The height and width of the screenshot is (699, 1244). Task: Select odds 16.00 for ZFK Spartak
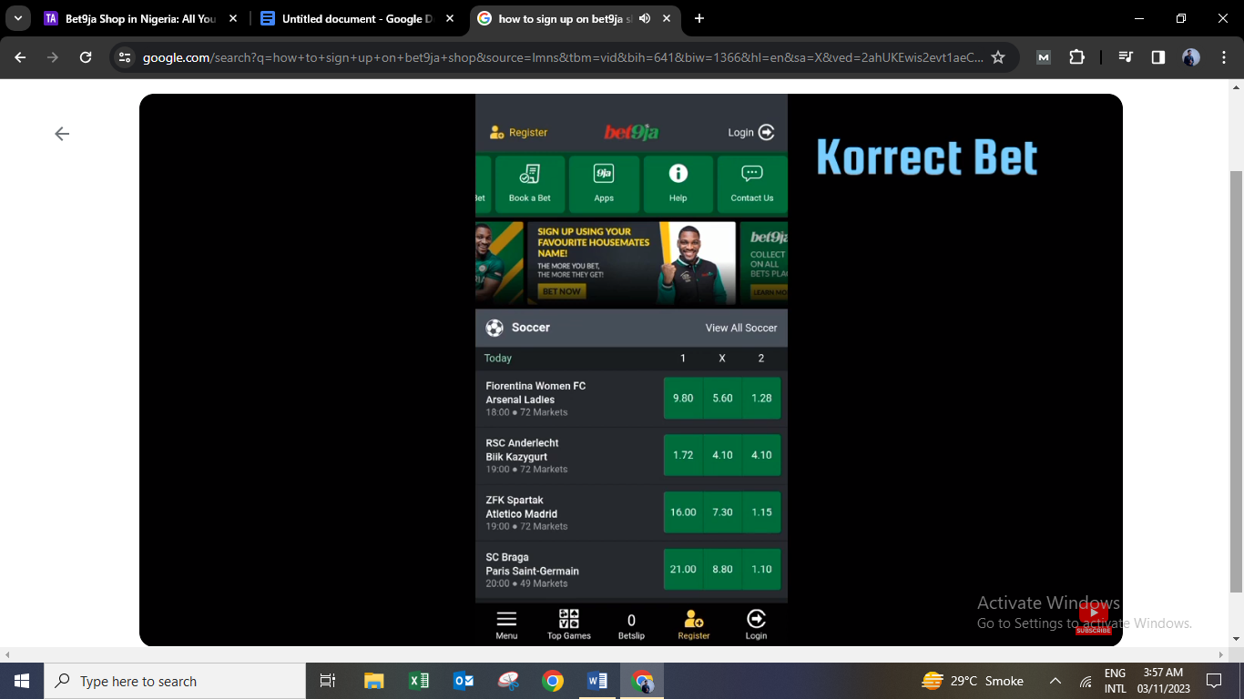tap(683, 512)
